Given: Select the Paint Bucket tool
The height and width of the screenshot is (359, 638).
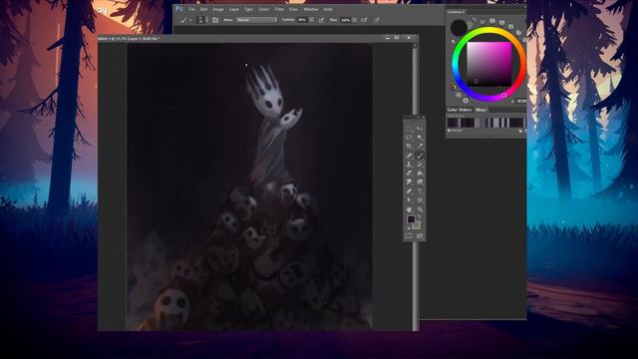Looking at the screenshot, I should pyautogui.click(x=420, y=173).
